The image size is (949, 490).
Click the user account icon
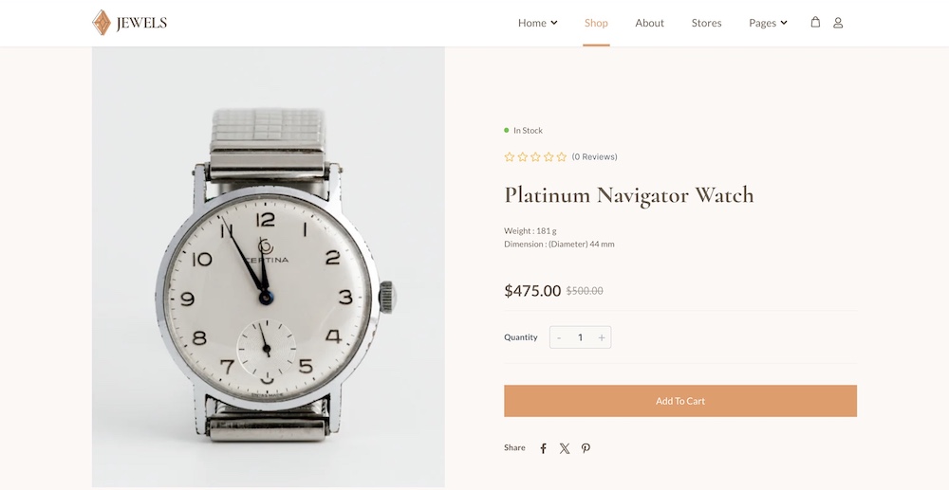click(x=838, y=23)
